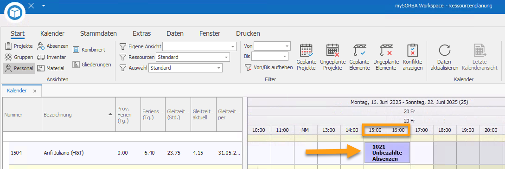Viewport: 505px width, 169px height.
Task: Switch to the Kombiniert view
Action: coord(89,50)
